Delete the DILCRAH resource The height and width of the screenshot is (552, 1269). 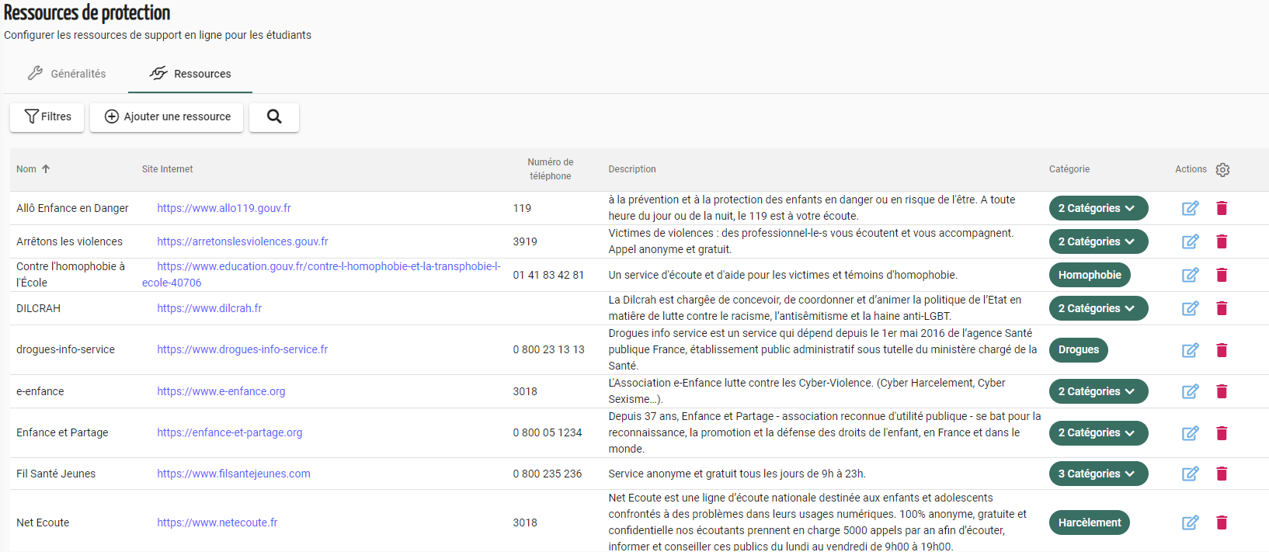pyautogui.click(x=1222, y=308)
